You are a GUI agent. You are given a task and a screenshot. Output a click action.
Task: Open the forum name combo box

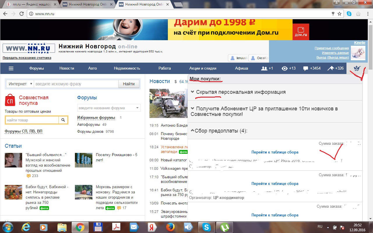pos(109,108)
